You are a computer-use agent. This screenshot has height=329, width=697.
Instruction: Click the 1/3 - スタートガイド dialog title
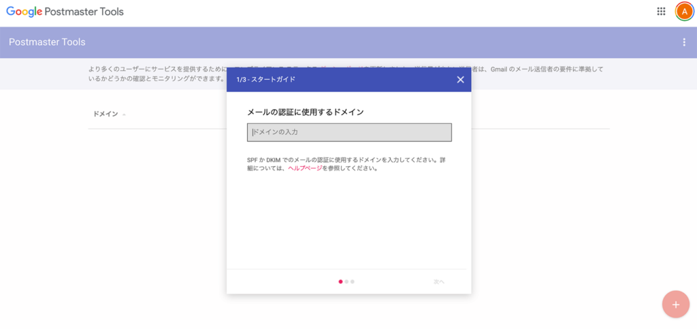pos(266,80)
